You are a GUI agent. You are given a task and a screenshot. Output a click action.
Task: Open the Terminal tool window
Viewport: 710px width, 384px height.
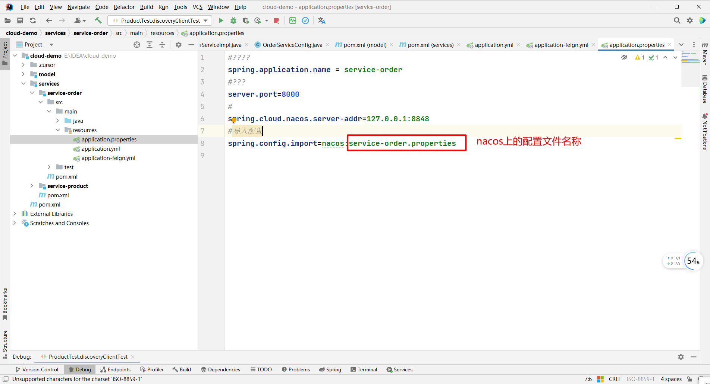click(x=364, y=369)
